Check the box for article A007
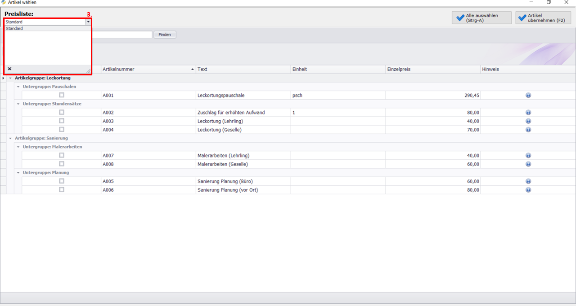This screenshot has height=306, width=576. pyautogui.click(x=62, y=155)
